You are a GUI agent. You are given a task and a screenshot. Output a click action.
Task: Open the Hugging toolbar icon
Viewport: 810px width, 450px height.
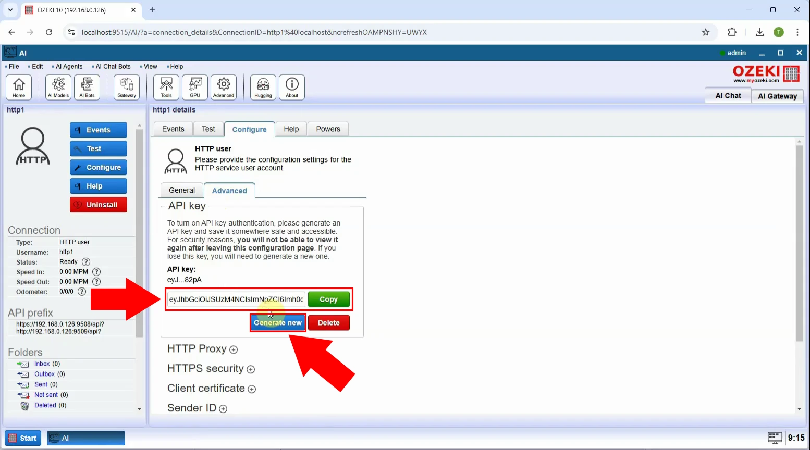(x=263, y=87)
